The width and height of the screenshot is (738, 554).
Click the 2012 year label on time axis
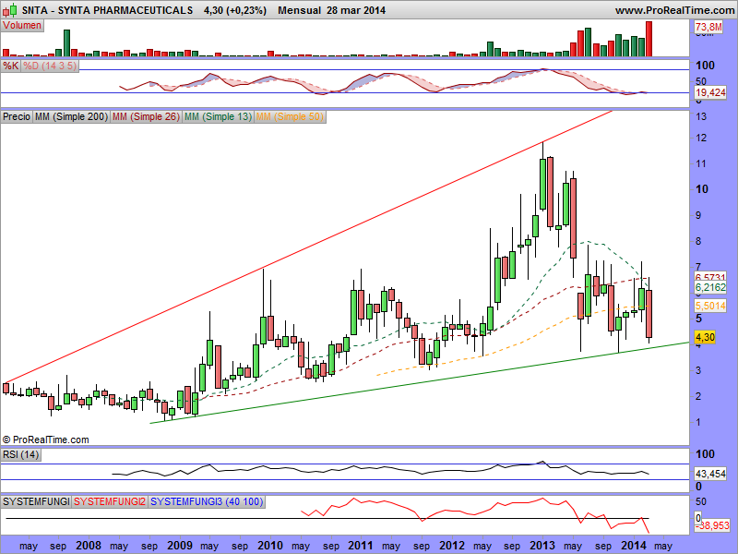coord(452,546)
